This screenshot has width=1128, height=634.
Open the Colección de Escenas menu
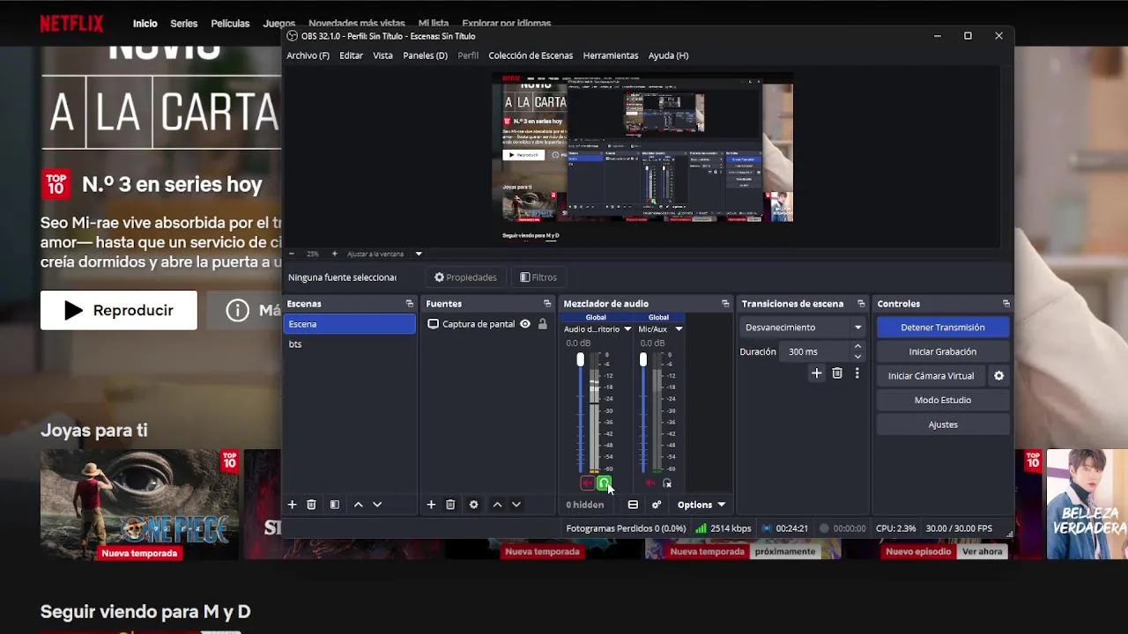(531, 55)
